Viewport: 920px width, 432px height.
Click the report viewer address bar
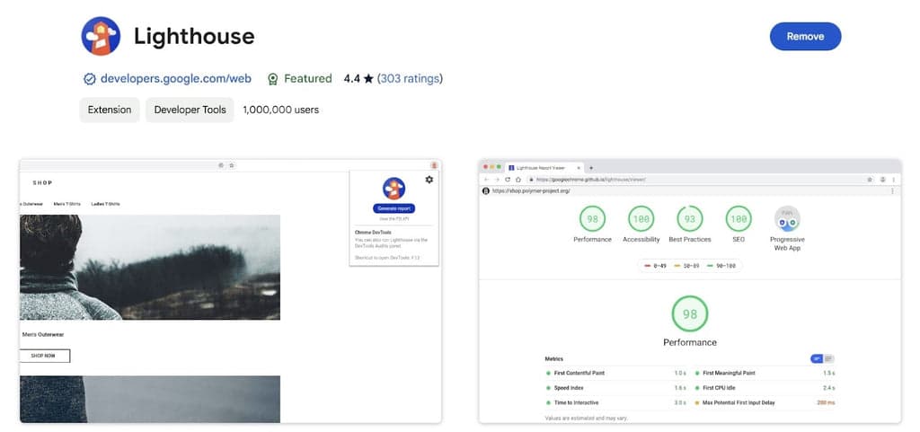point(698,180)
